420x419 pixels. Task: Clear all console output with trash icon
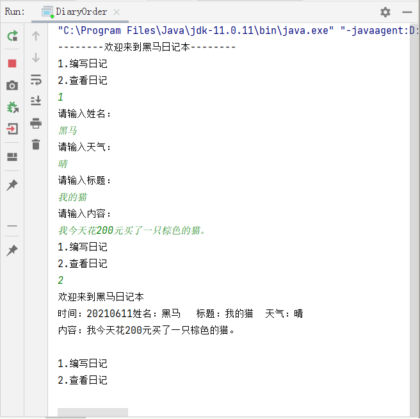[x=36, y=145]
